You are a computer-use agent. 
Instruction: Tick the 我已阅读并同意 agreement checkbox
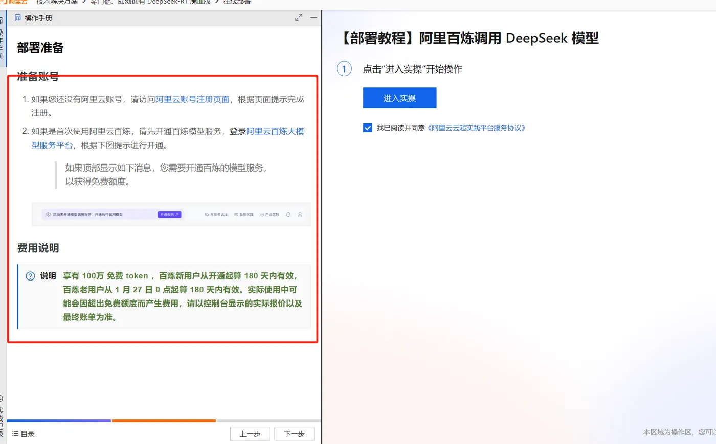click(368, 128)
